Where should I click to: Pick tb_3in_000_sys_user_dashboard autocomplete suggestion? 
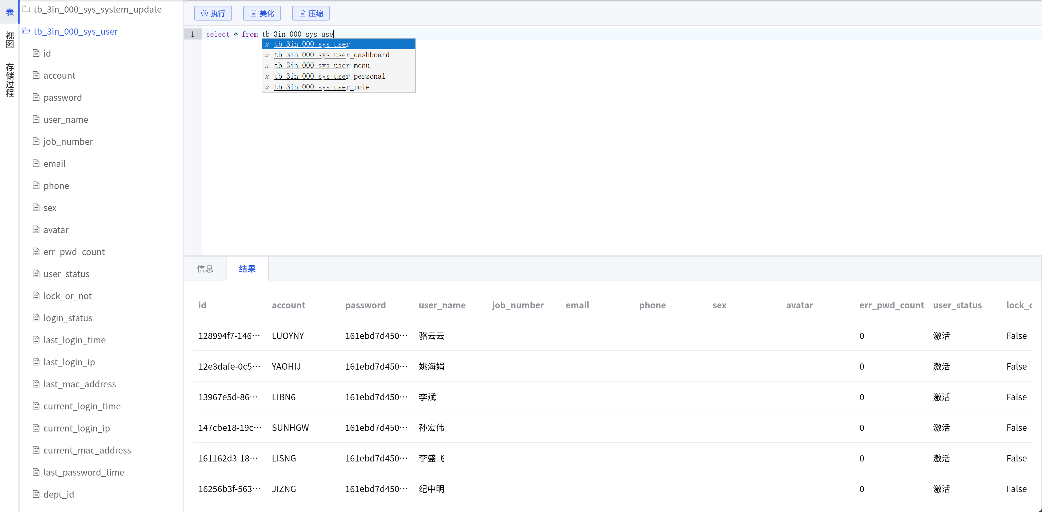pos(339,55)
